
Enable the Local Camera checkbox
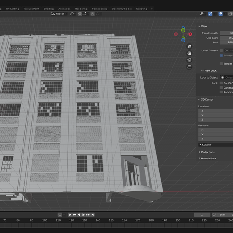coord(221,51)
